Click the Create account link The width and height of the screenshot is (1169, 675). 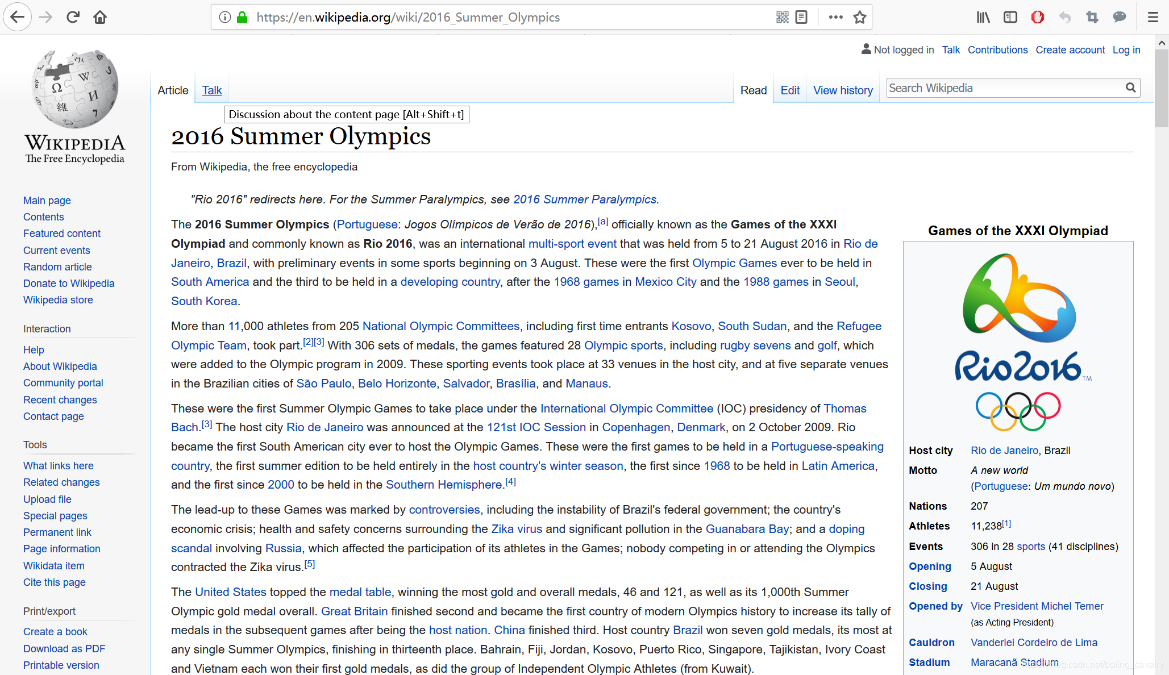[x=1070, y=50]
